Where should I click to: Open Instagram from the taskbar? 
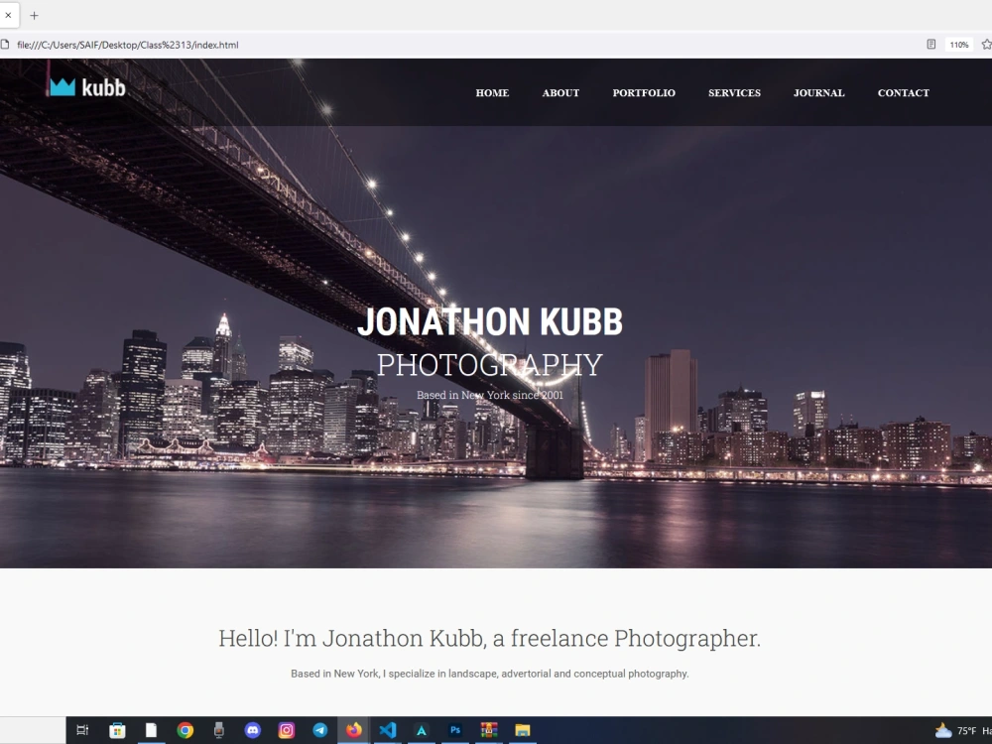[x=286, y=730]
